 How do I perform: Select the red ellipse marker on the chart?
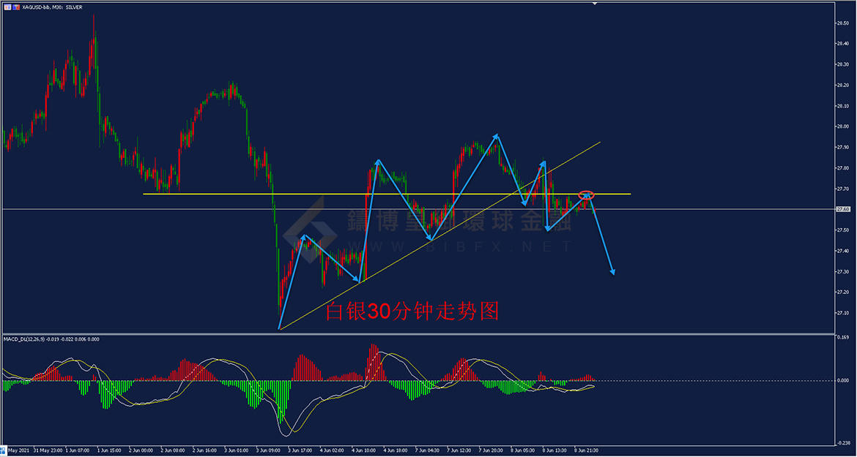pos(586,195)
